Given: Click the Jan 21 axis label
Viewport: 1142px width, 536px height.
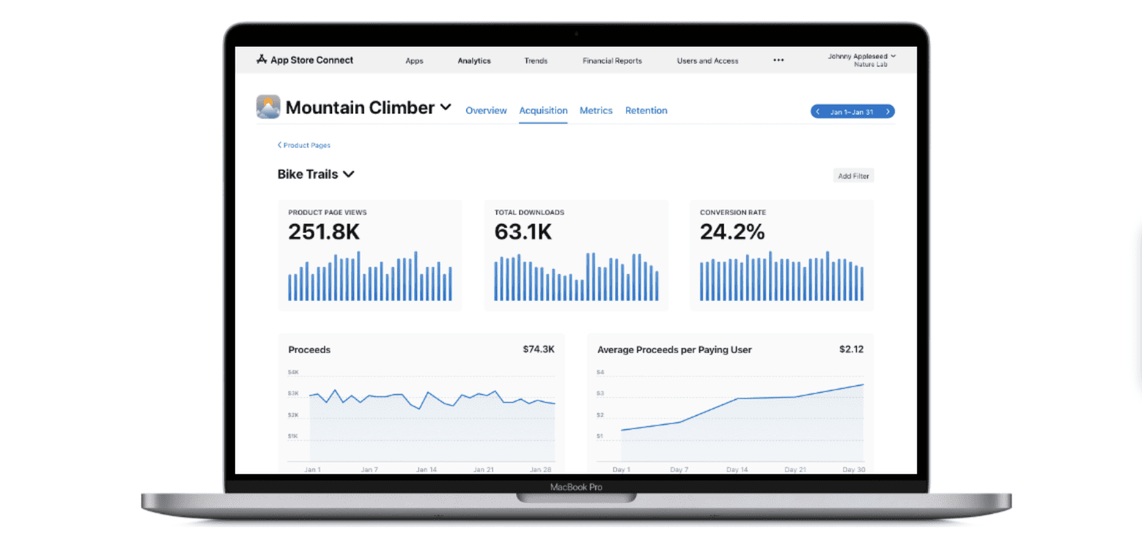Looking at the screenshot, I should (x=483, y=469).
